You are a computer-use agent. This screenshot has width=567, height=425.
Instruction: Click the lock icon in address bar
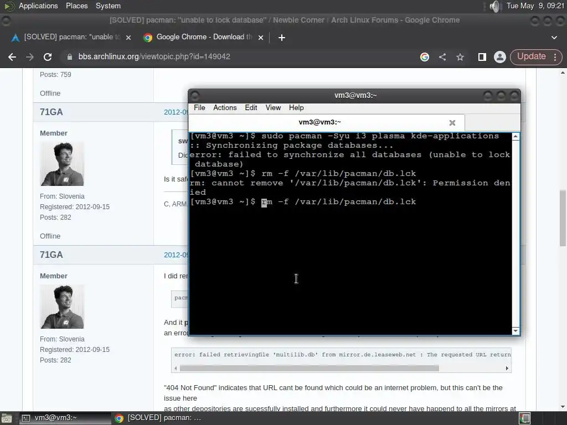69,57
